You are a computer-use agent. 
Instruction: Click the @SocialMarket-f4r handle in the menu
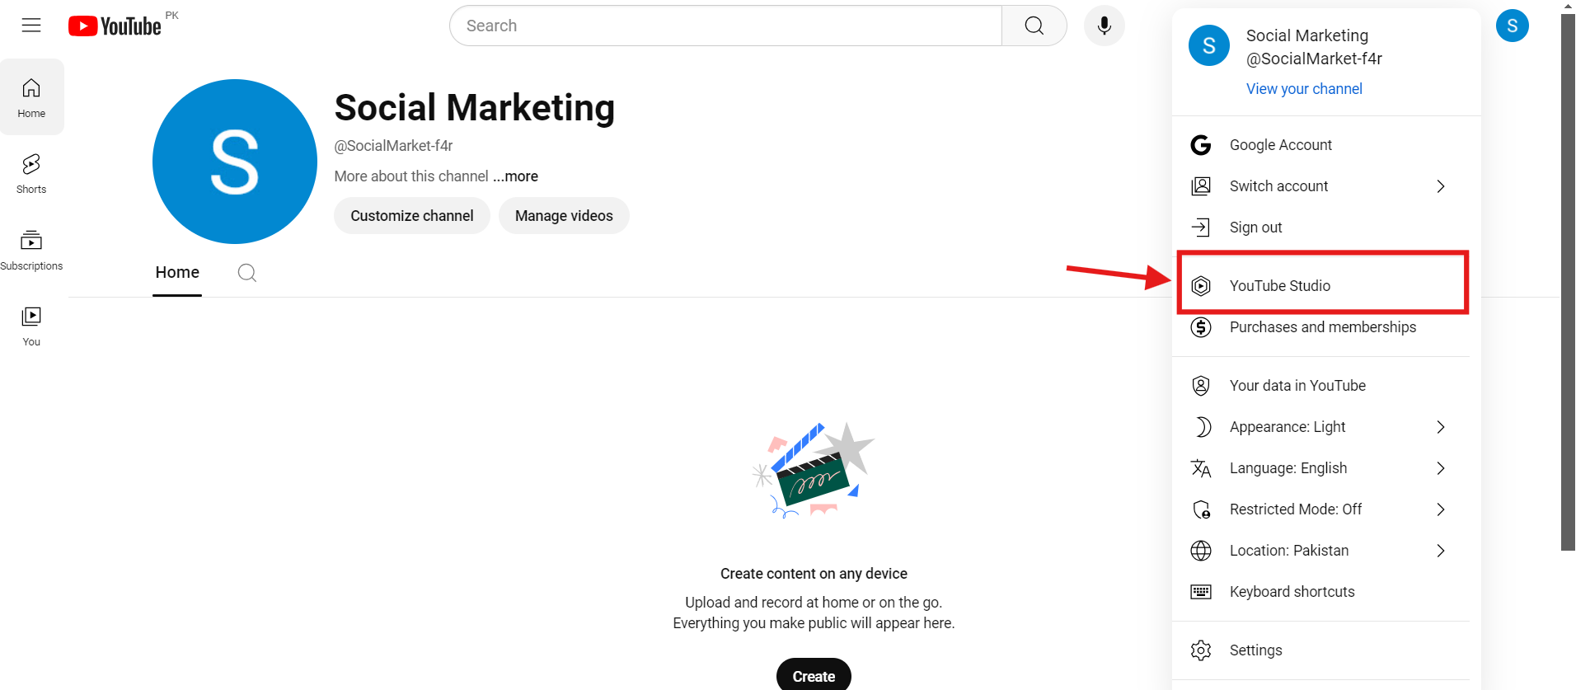click(1314, 59)
